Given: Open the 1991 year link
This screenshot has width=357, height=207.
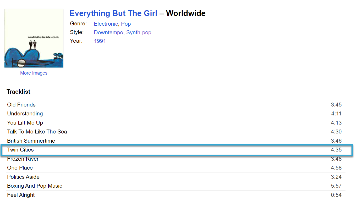Looking at the screenshot, I should point(100,41).
